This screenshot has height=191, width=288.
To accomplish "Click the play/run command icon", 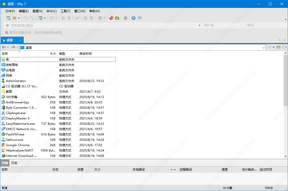I will [52, 18].
